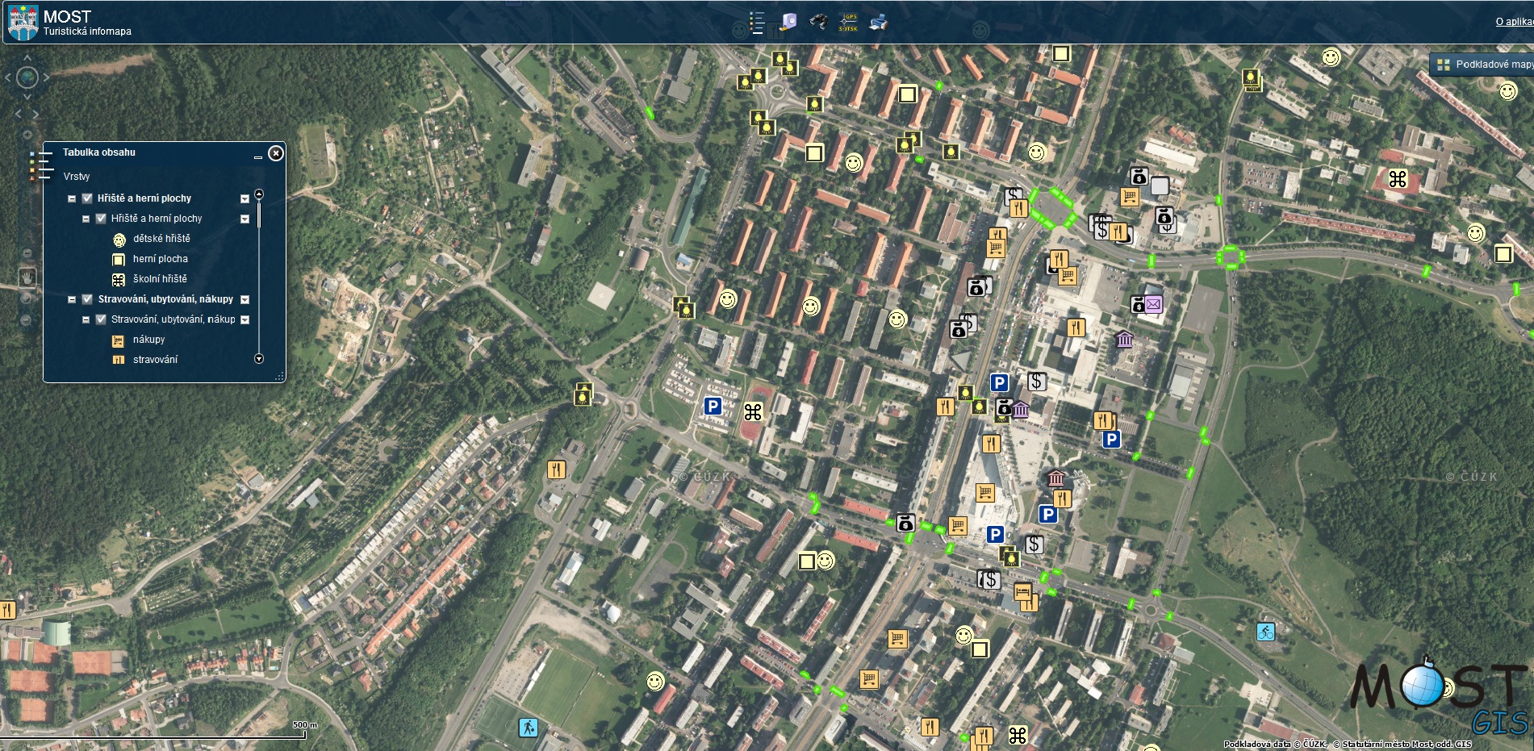
Task: Uncheck top-level Hřiště a herní plochy group
Action: click(x=87, y=198)
